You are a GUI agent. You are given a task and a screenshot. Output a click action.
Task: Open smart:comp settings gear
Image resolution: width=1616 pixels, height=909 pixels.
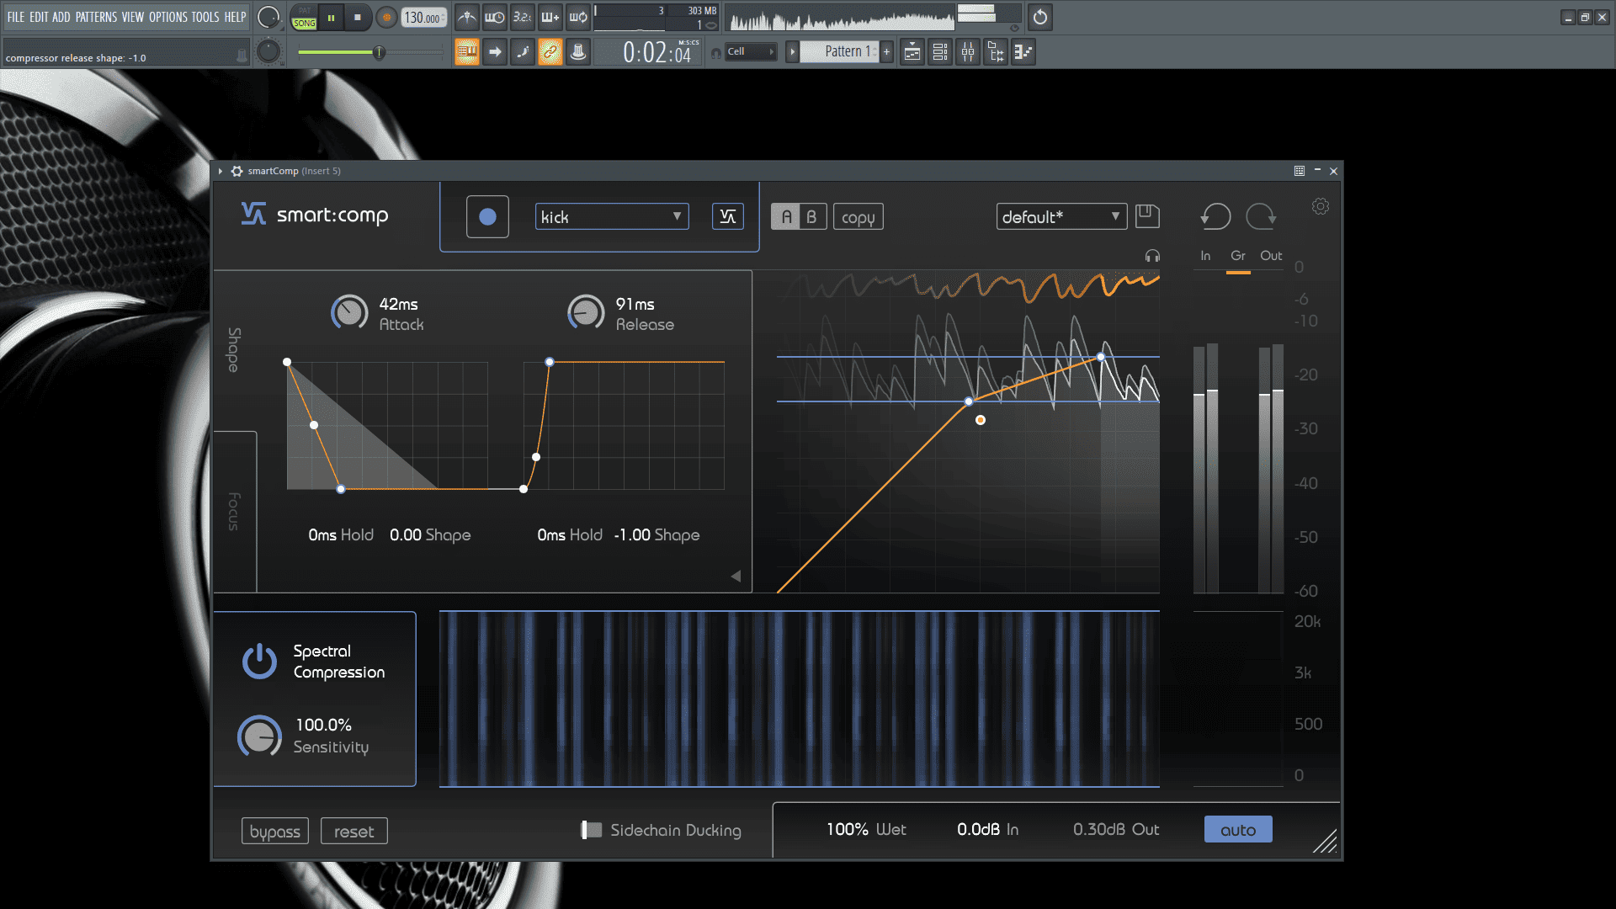pos(1321,206)
